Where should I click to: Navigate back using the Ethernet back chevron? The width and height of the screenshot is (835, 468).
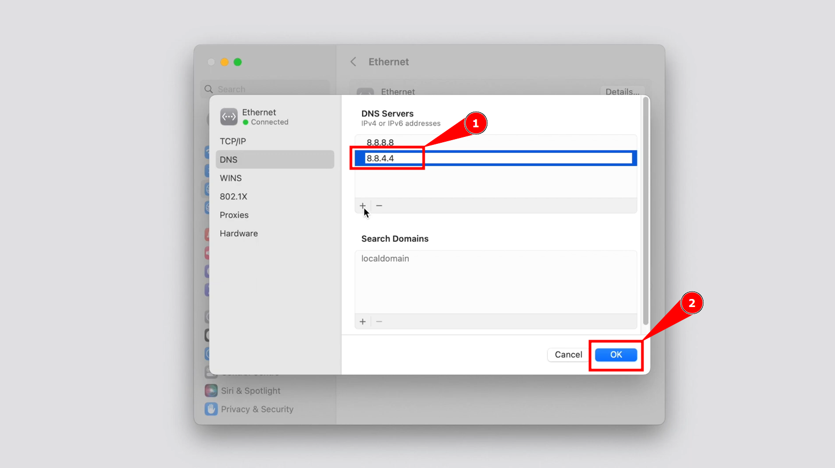click(x=353, y=62)
